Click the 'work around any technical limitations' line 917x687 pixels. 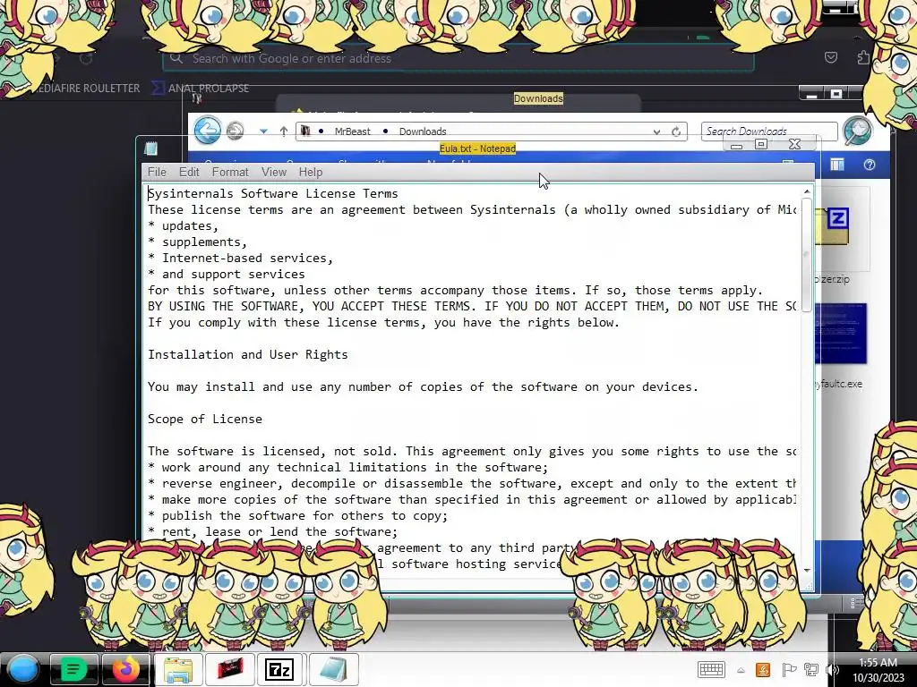[x=348, y=467]
